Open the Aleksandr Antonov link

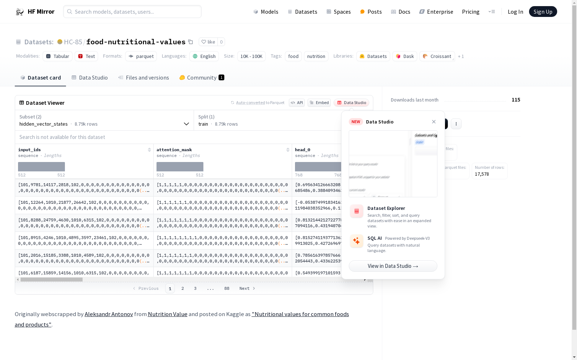[109, 314]
